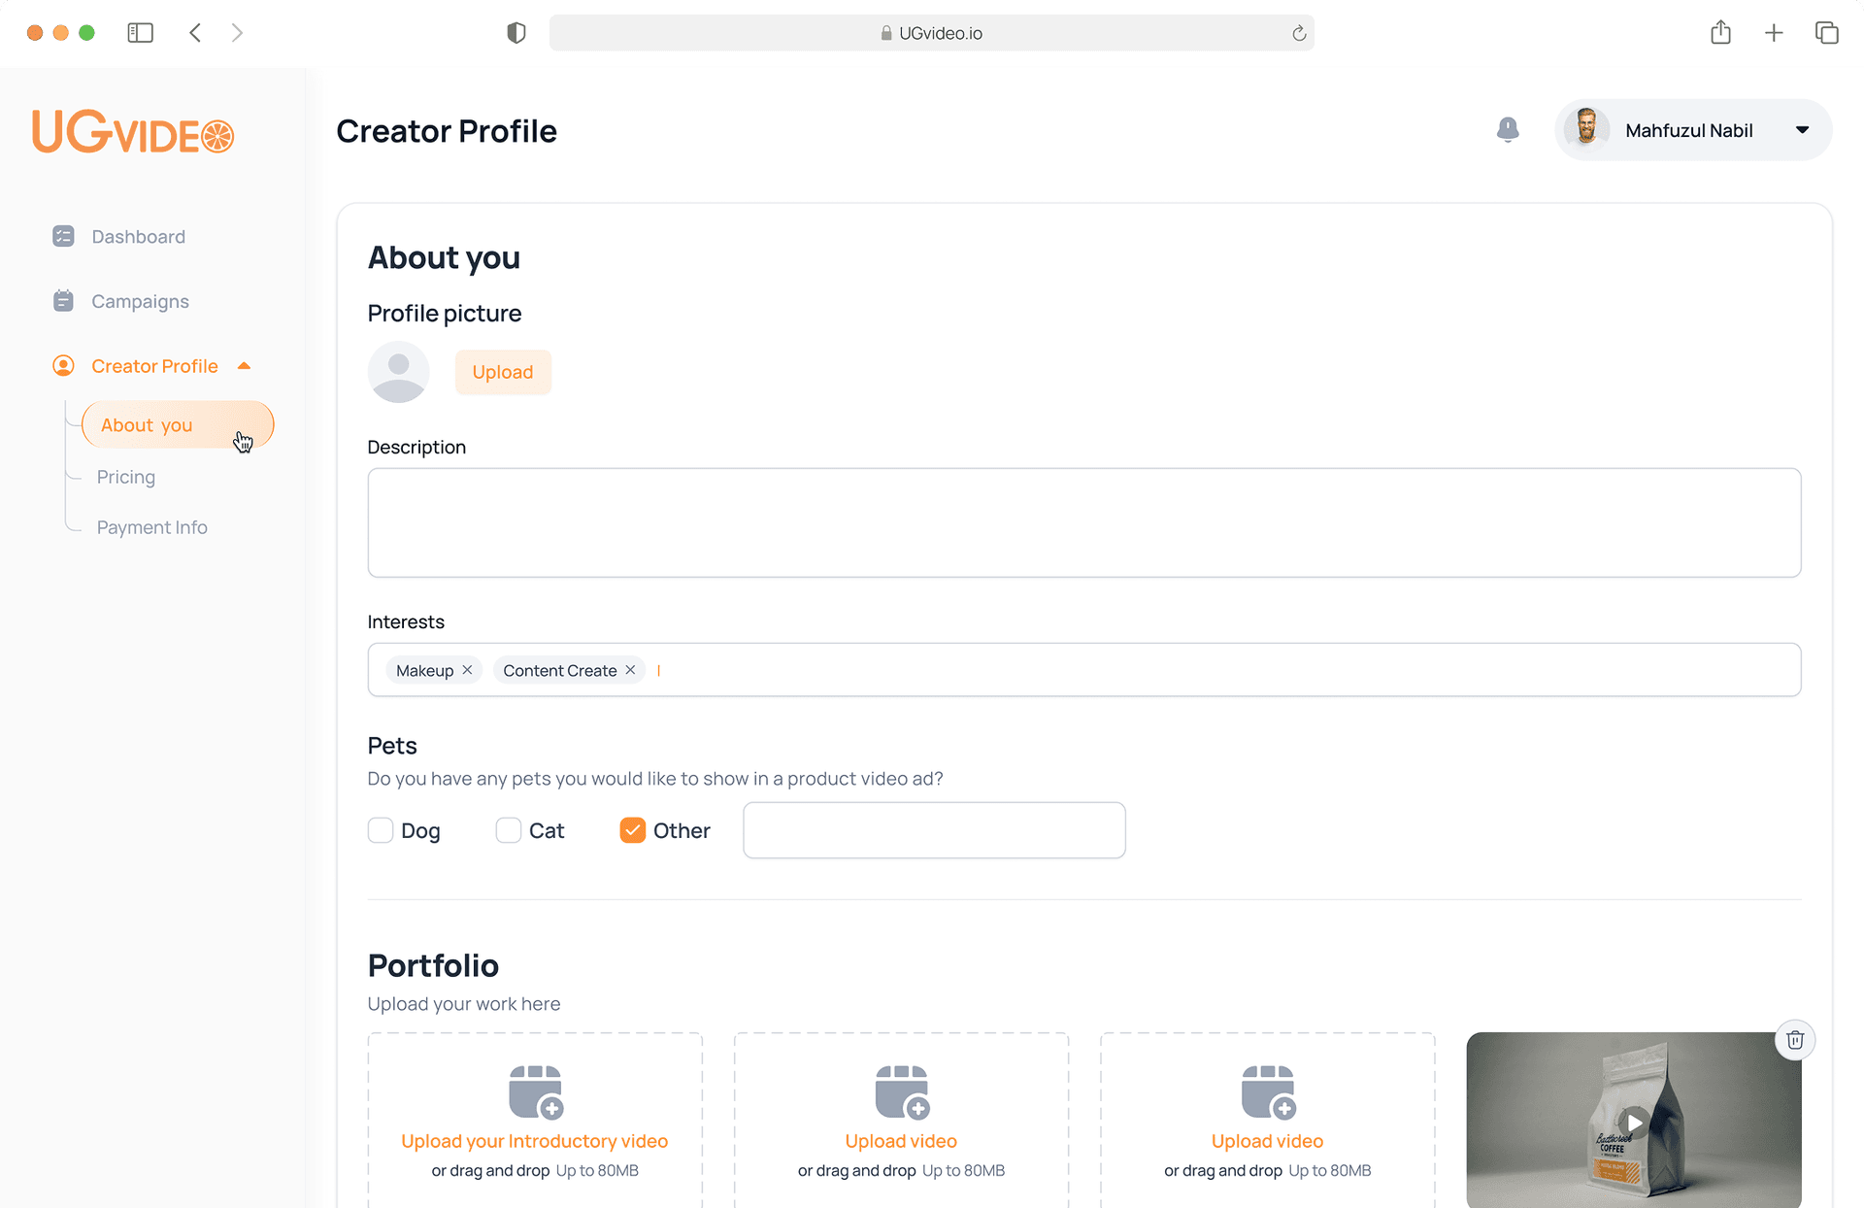Reload the page in address bar

coord(1299,33)
